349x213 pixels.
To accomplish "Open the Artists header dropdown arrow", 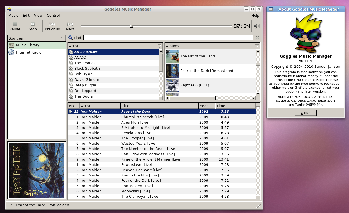I will pyautogui.click(x=160, y=46).
